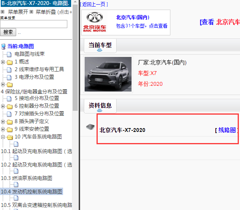Click open folder icon beside 10 汽车各系统电路图
Screen dimensions: 240x210
(10, 137)
